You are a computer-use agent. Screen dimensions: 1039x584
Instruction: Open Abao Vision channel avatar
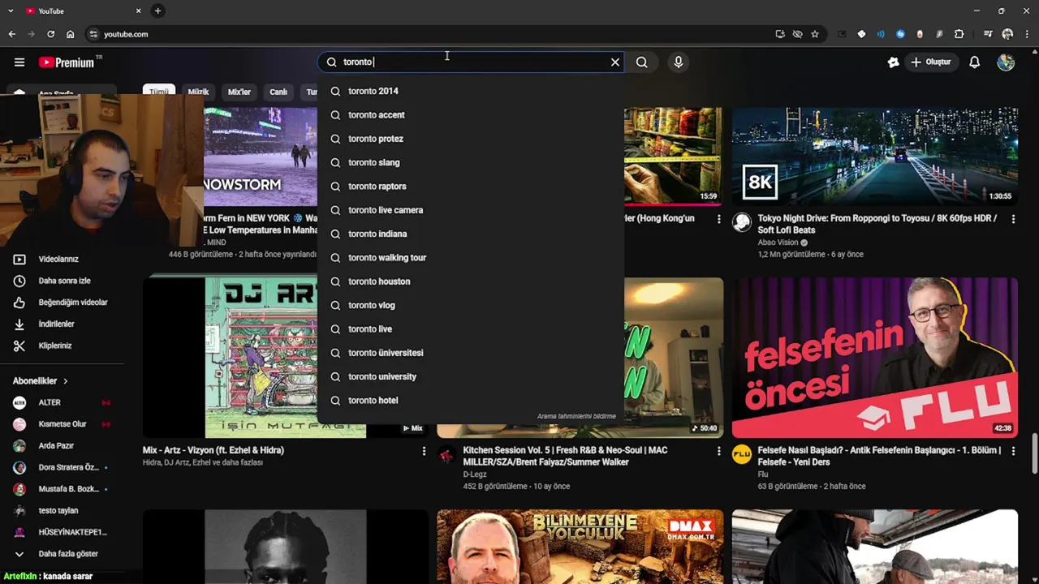(x=742, y=222)
